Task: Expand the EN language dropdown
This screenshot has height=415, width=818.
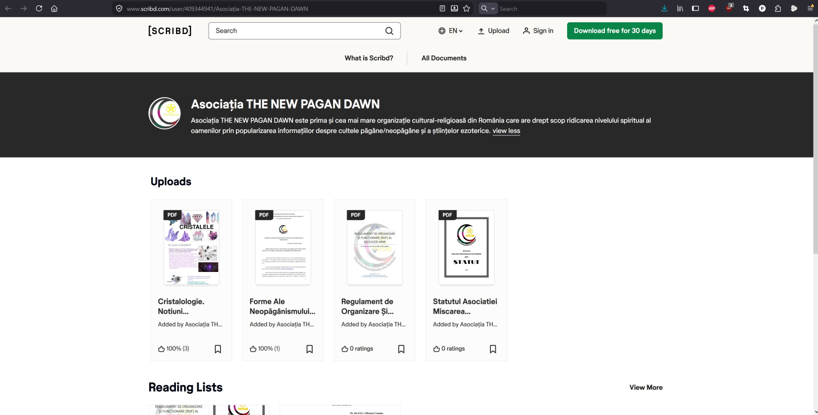Action: pyautogui.click(x=450, y=31)
